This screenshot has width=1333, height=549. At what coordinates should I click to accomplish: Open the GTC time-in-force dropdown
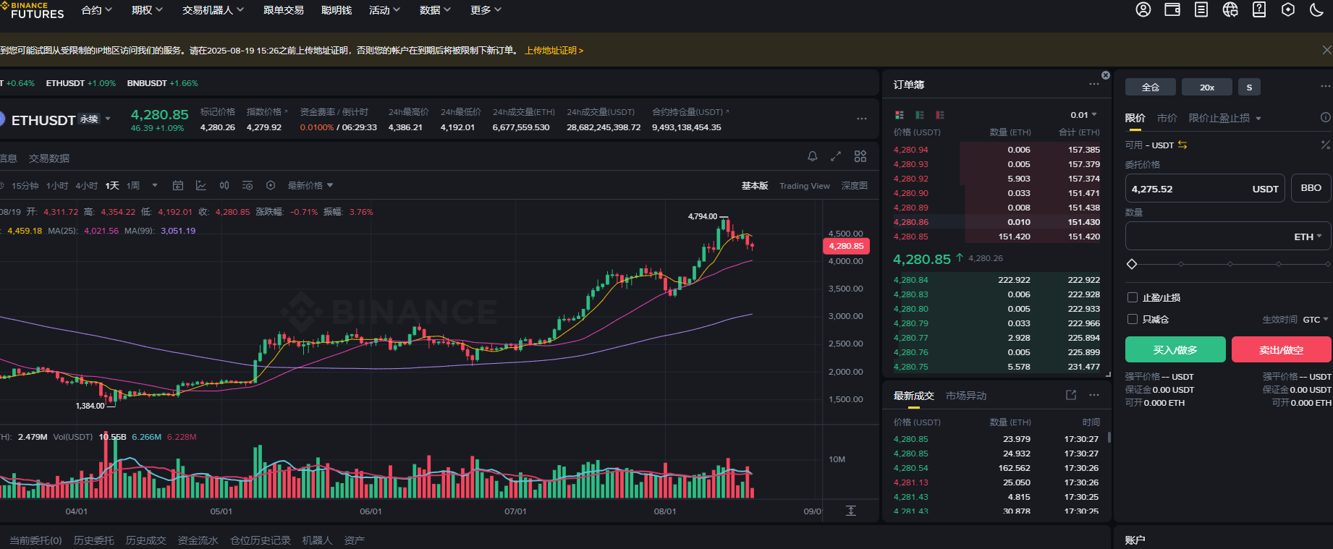coord(1316,319)
